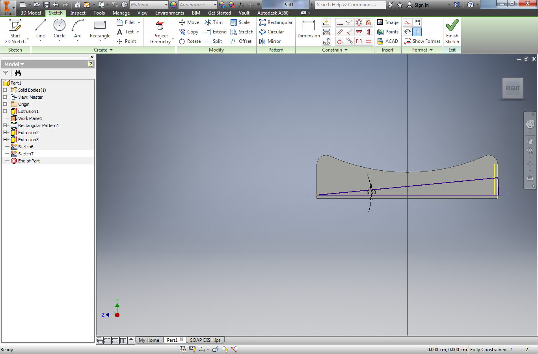Screen dimensions: 538x354
Task: Toggle the Centerline format
Action: point(408,32)
